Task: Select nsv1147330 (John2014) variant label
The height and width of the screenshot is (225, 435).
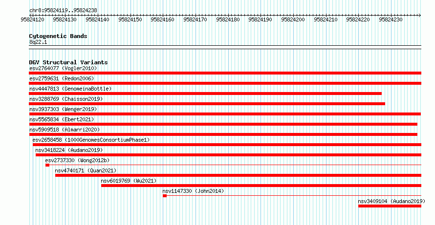Action: 193,191
